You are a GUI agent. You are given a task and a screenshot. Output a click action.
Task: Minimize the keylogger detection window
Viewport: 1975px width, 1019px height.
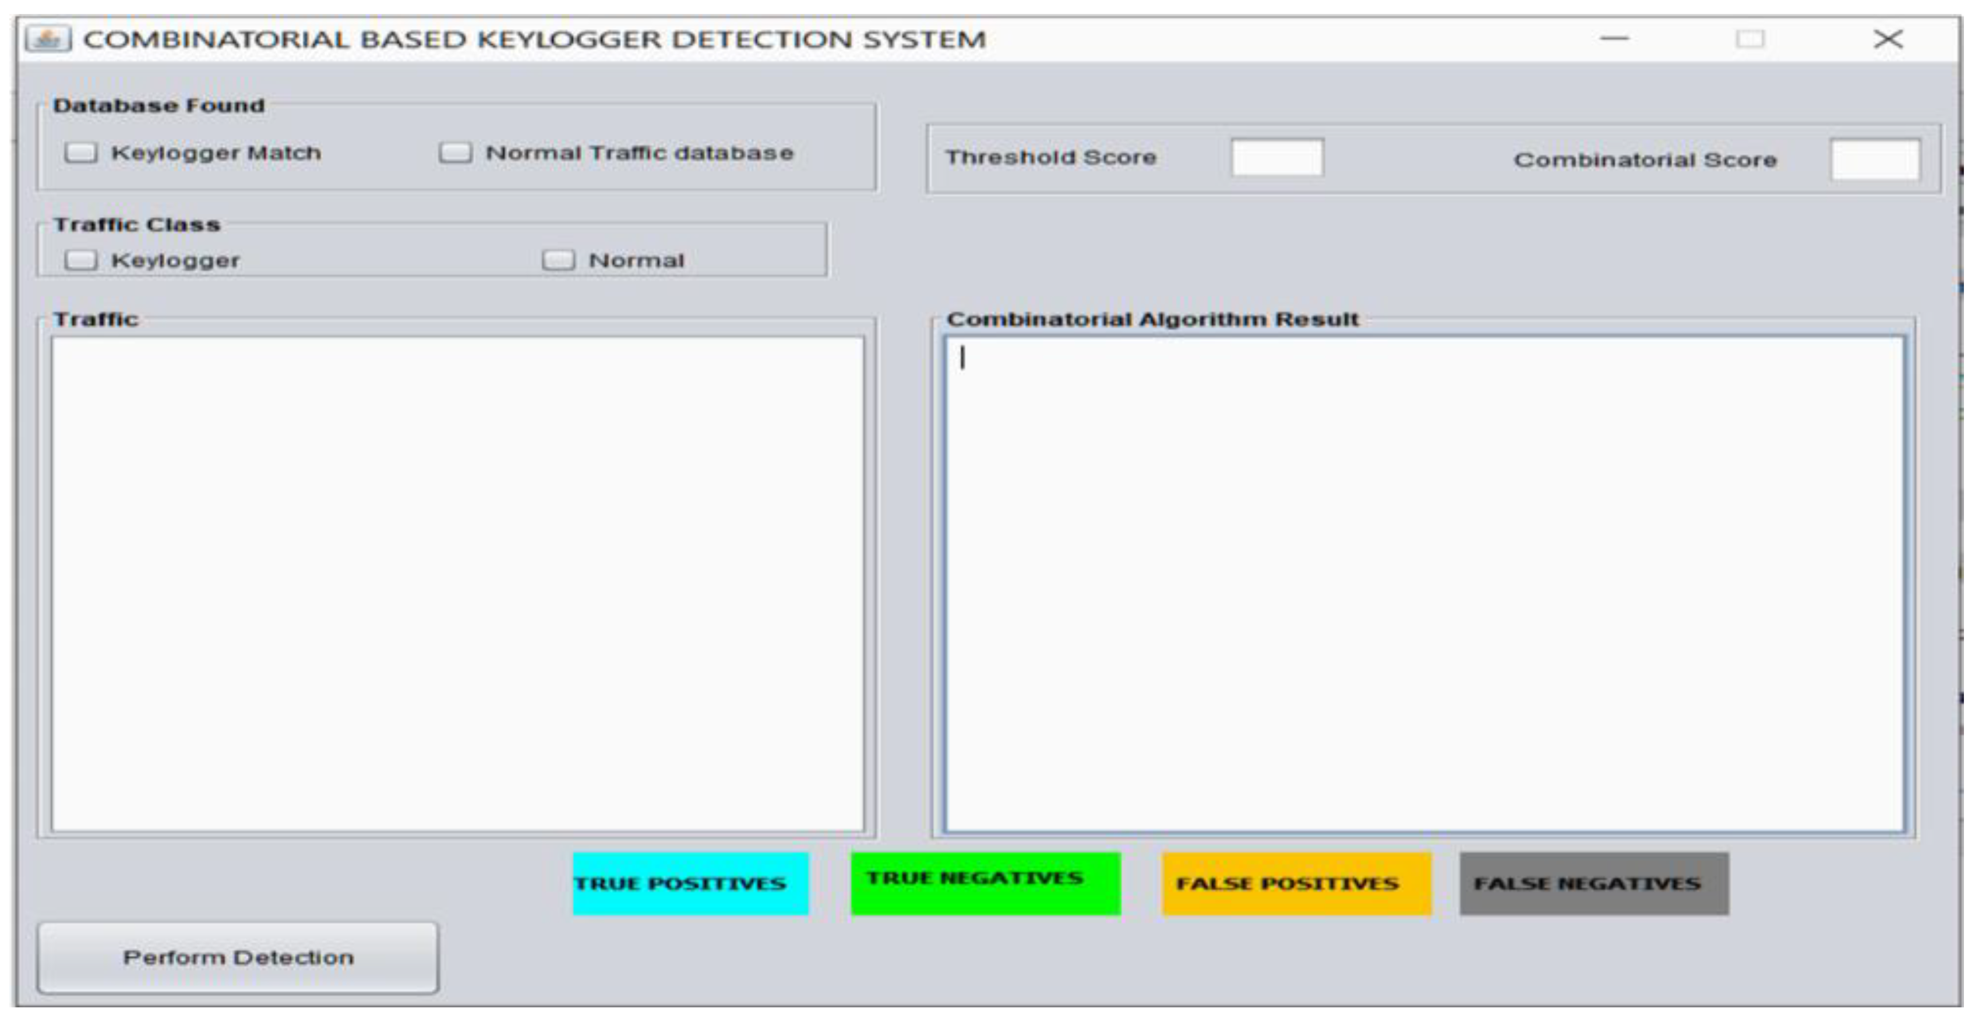1614,39
